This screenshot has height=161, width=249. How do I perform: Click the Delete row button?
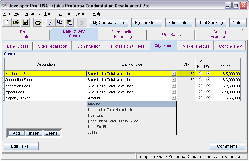(52, 133)
